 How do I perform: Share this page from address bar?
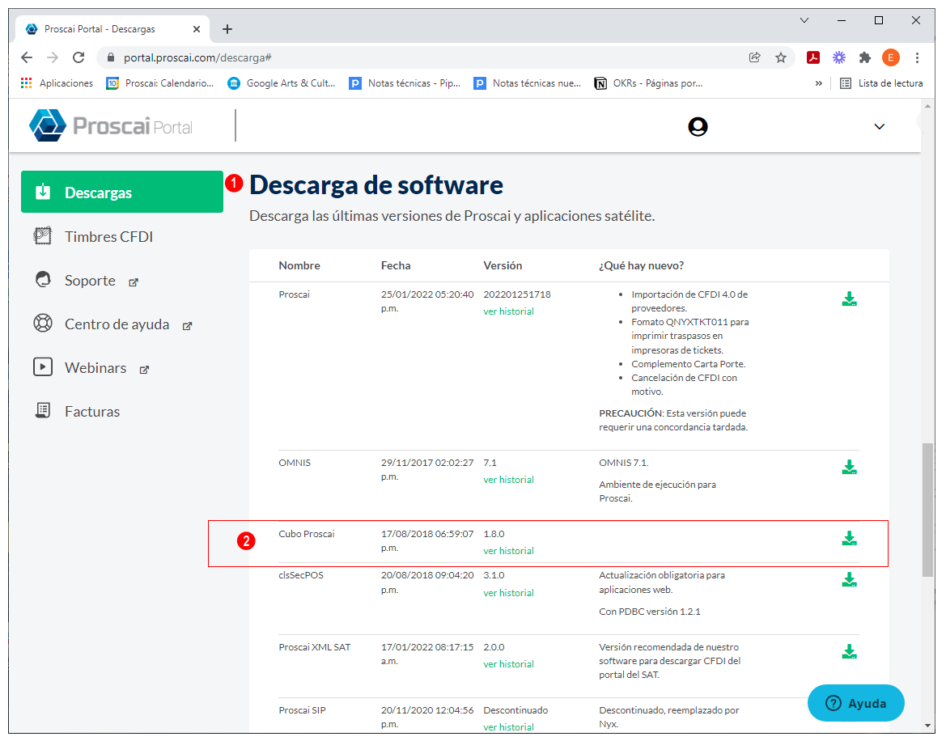(x=755, y=57)
